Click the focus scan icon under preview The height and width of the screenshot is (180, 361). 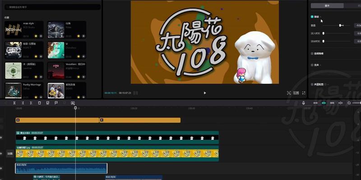[x=289, y=93]
